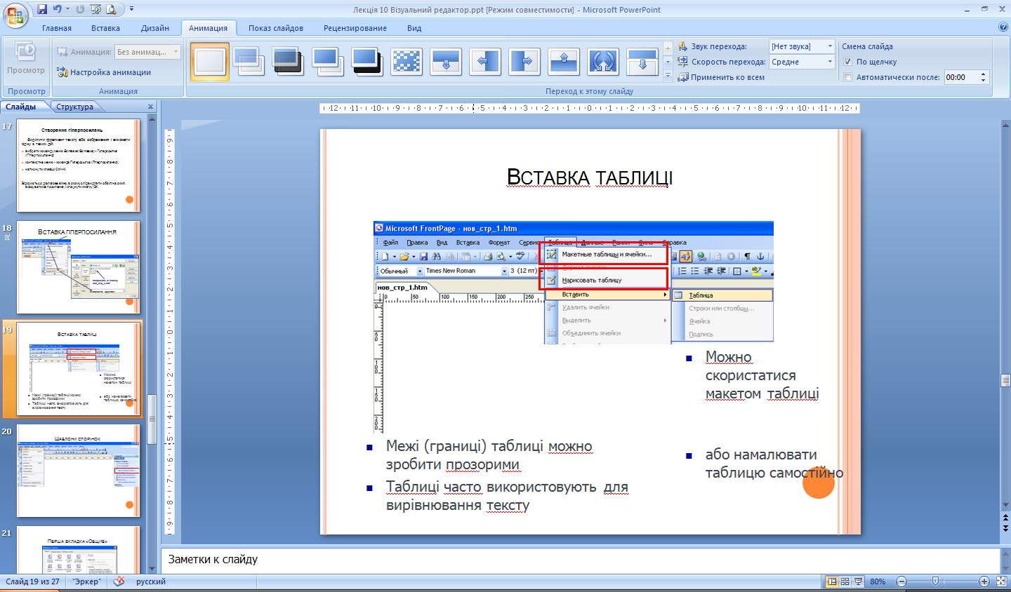Start slide show from status bar icon
The width and height of the screenshot is (1011, 592).
point(858,581)
